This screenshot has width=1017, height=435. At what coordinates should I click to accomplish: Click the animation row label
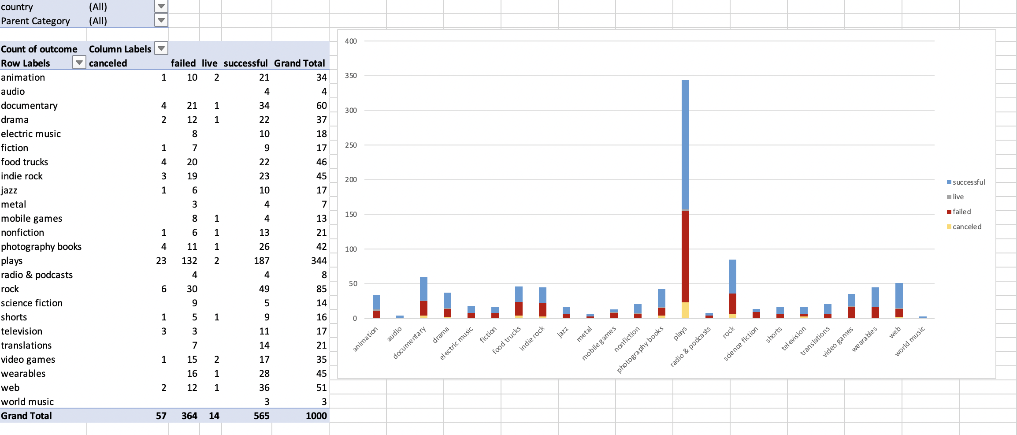click(x=23, y=77)
